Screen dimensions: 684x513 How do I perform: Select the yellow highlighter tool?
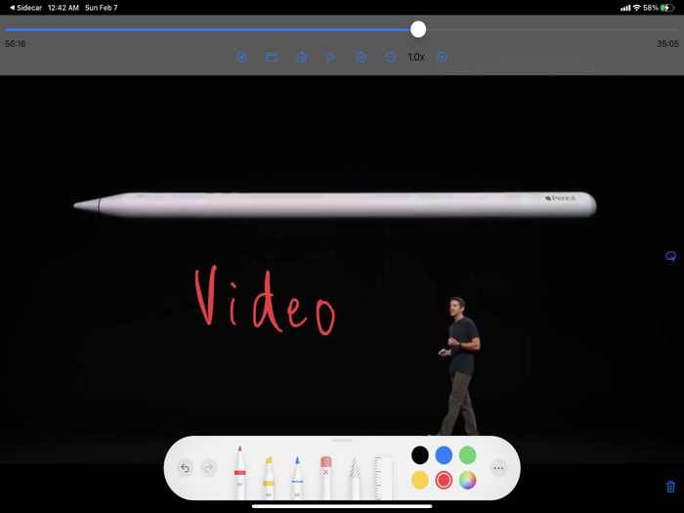click(269, 478)
